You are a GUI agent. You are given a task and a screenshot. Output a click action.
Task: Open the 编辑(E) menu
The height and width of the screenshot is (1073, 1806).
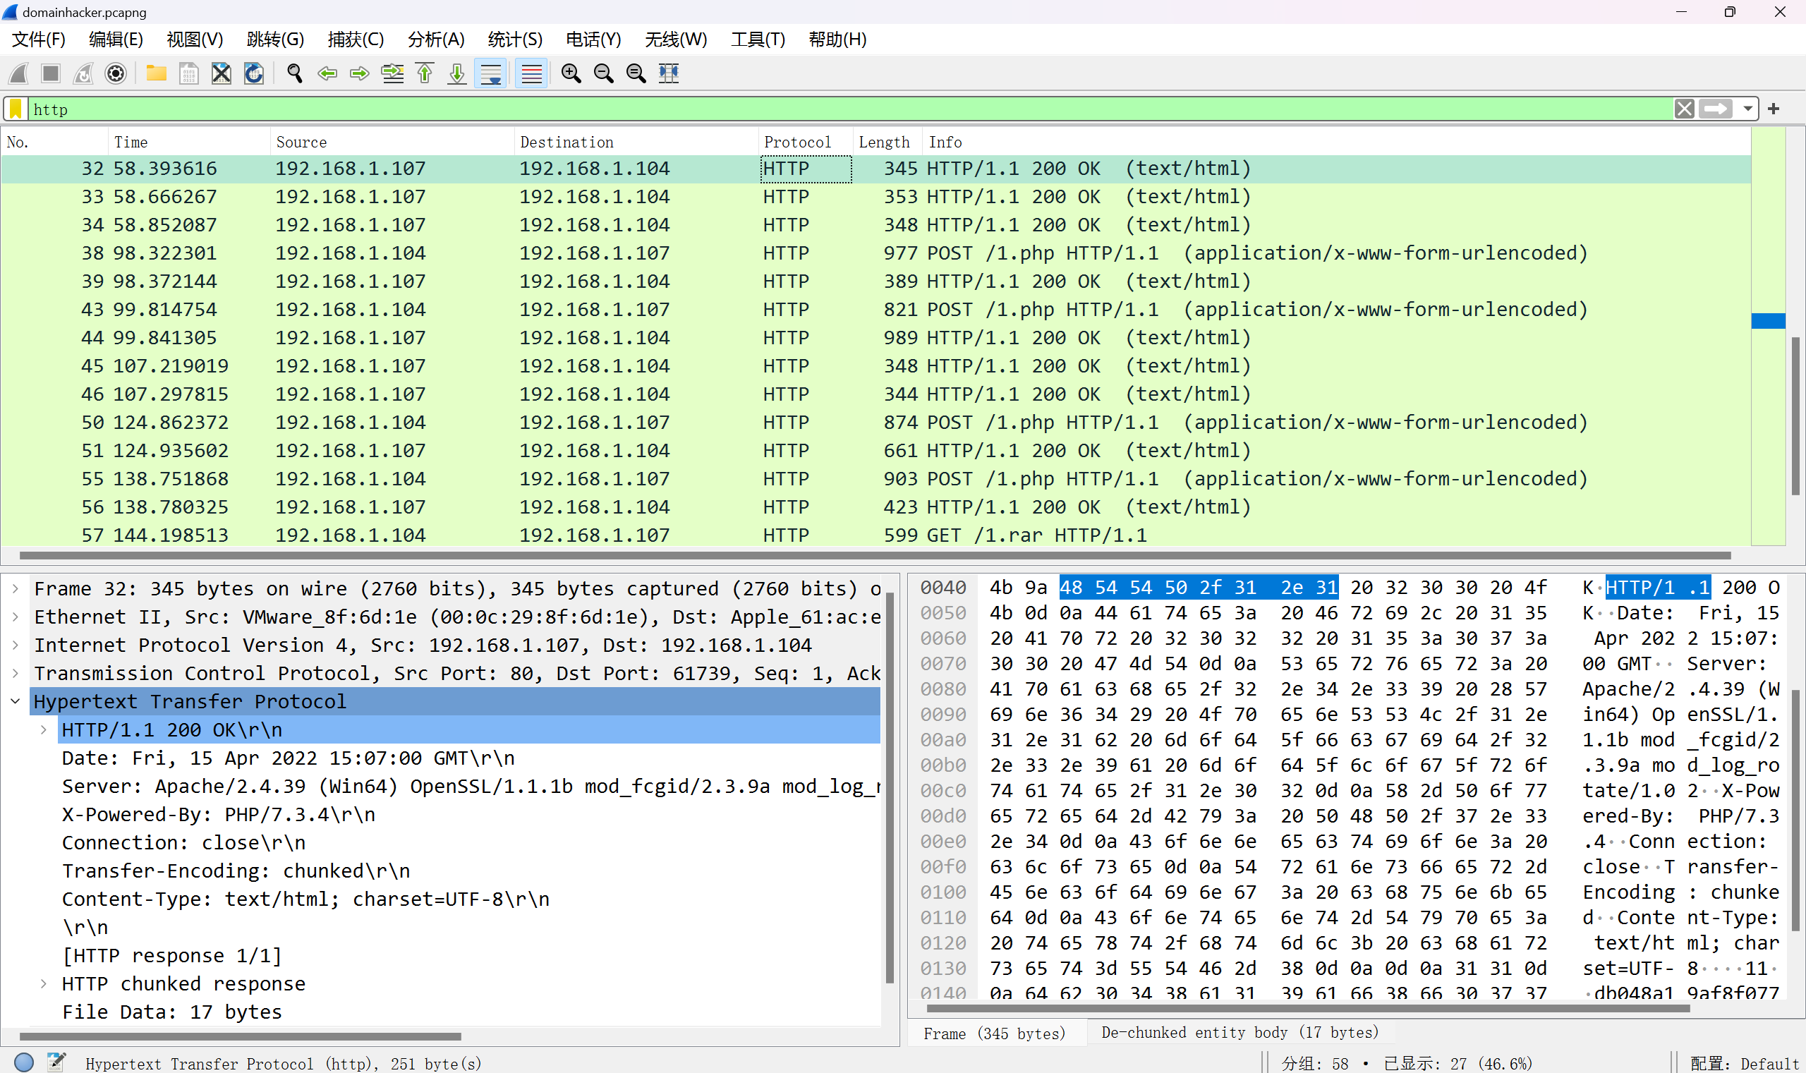116,39
